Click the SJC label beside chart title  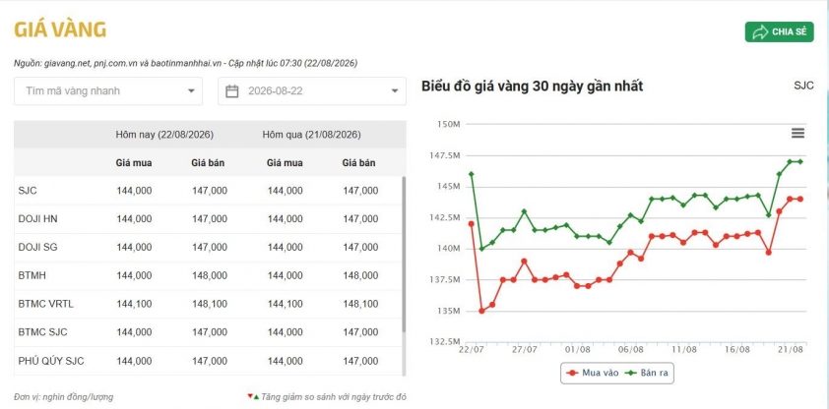(x=803, y=86)
